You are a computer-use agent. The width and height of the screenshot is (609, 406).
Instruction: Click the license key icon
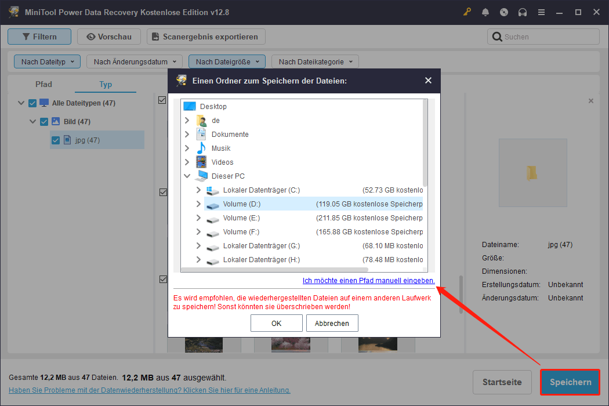(x=467, y=12)
